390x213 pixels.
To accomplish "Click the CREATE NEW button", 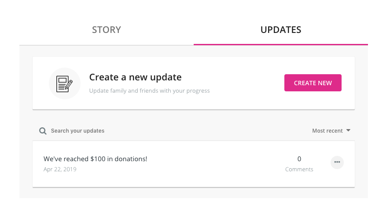I will pos(313,83).
